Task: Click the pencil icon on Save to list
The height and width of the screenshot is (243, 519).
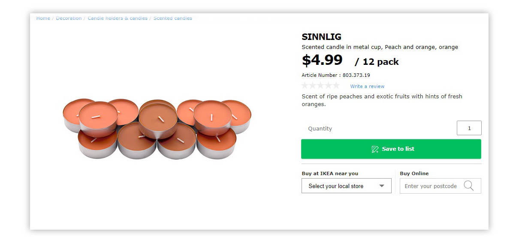Action: point(375,149)
